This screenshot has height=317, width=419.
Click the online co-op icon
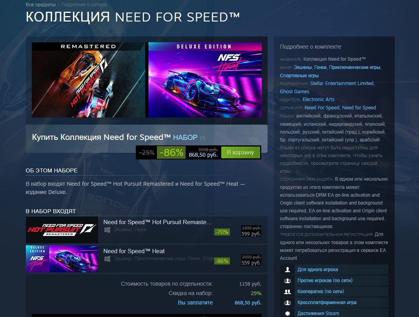point(288,292)
